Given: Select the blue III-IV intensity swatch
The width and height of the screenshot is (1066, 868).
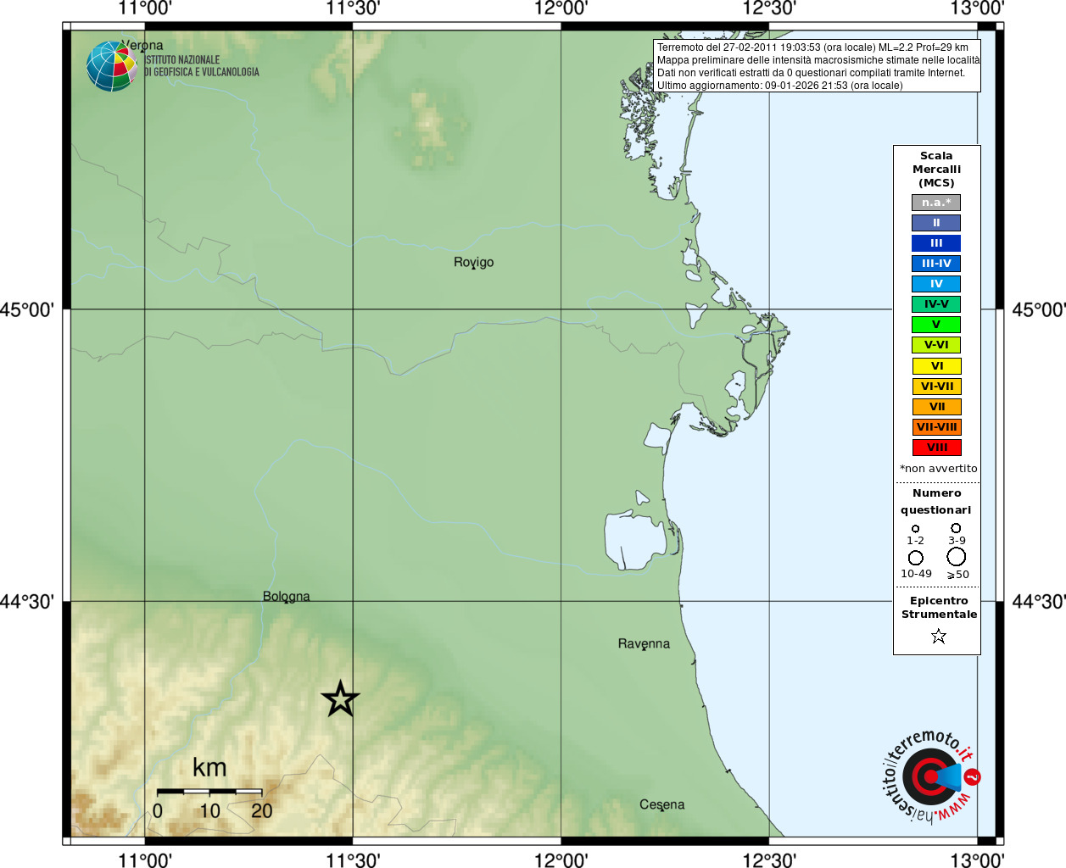Looking at the screenshot, I should tap(936, 264).
